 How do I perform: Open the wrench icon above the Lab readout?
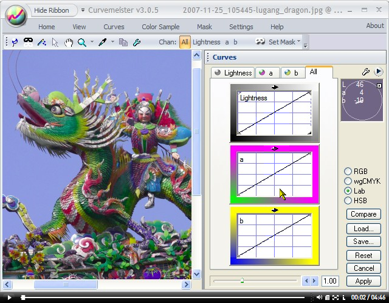[366, 72]
